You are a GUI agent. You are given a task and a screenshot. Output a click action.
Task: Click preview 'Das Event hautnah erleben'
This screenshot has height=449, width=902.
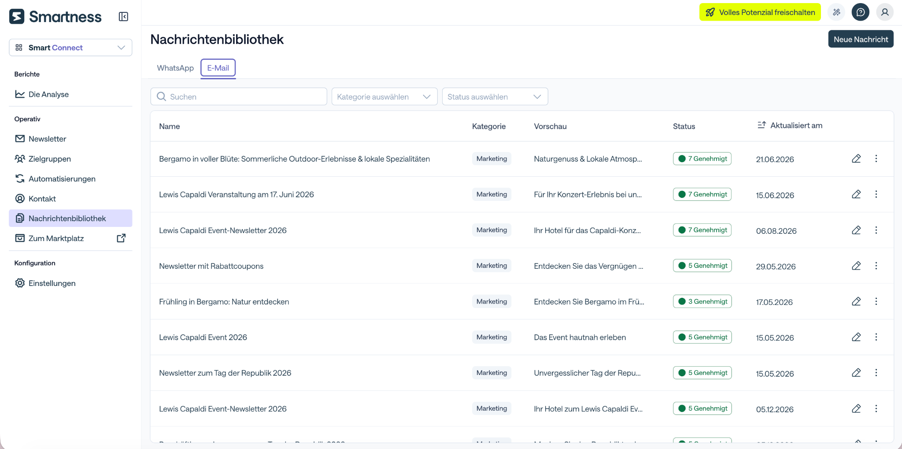click(x=580, y=338)
